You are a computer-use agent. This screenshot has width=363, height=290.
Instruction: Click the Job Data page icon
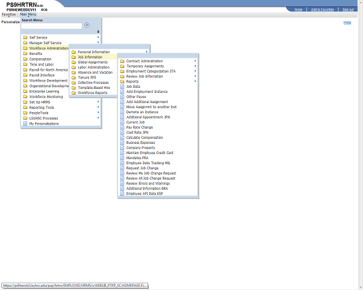[123, 87]
